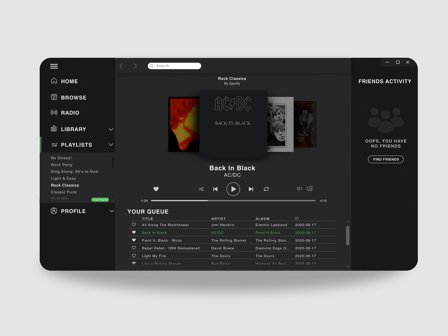
Task: Expand the Profile section
Action: click(112, 211)
